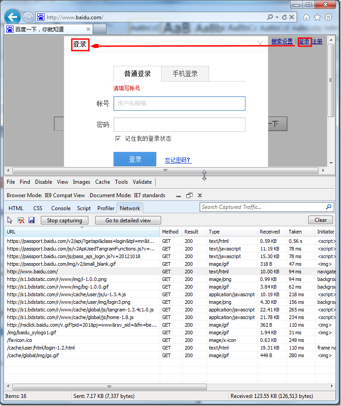This screenshot has width=341, height=406.
Task: Click the 忘记密码? link
Action: 178,160
